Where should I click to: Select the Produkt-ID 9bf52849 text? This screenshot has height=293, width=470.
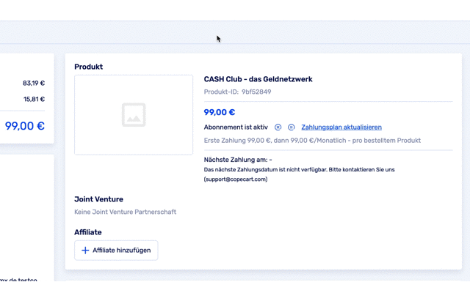[x=237, y=92]
